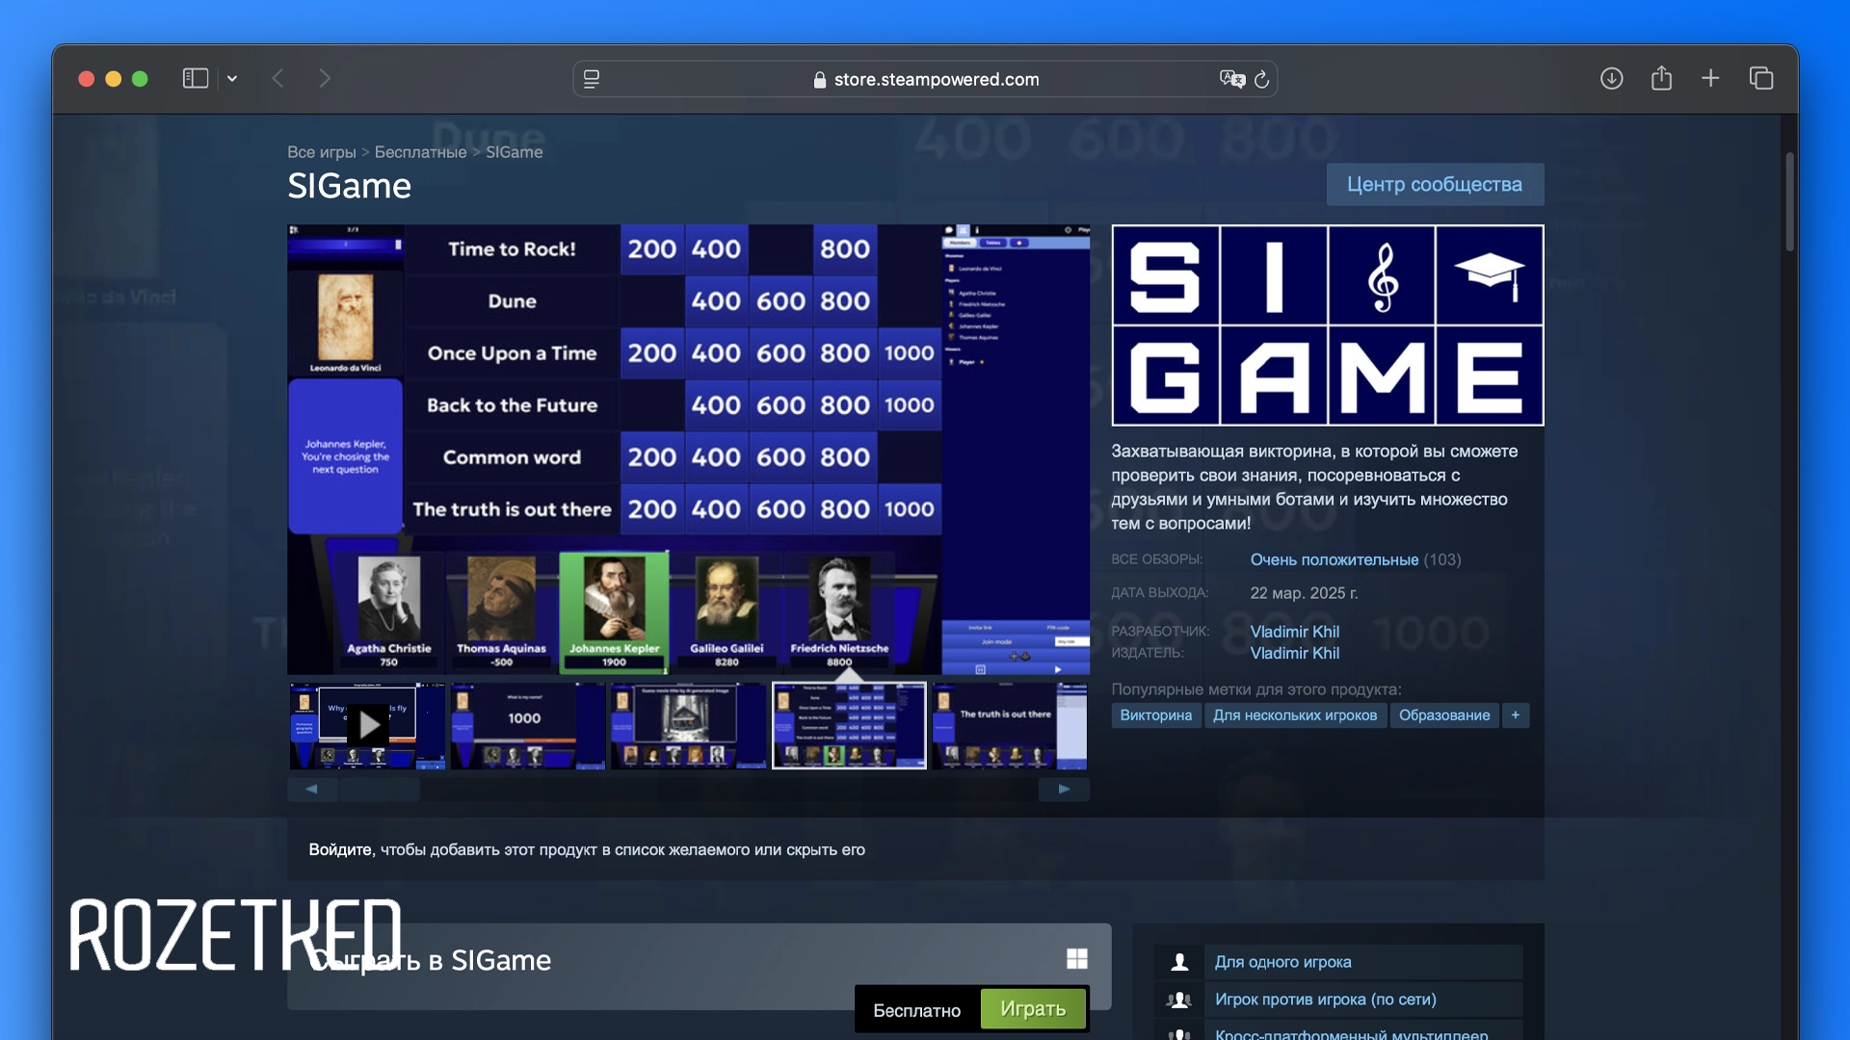Click the review count '(103)'
The image size is (1850, 1040).
(1442, 559)
